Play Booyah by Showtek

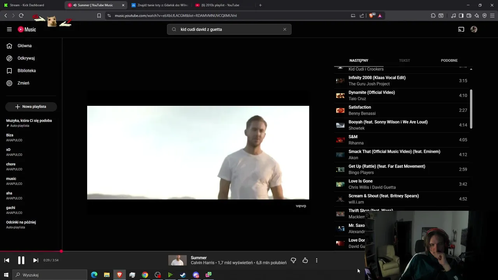pyautogui.click(x=402, y=125)
